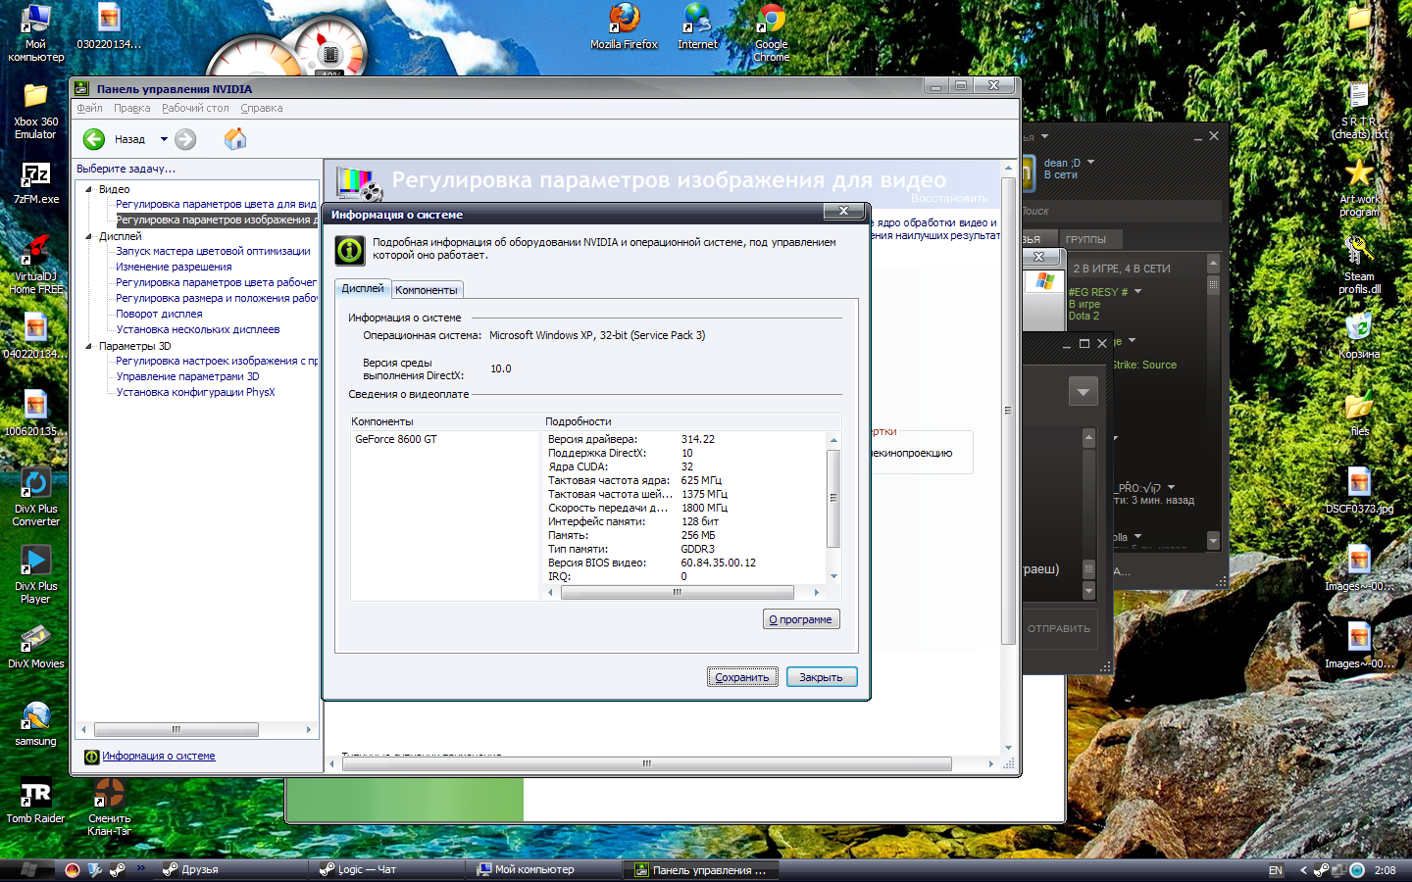
Task: Open 7zFM.exe desktop icon
Action: (35, 182)
